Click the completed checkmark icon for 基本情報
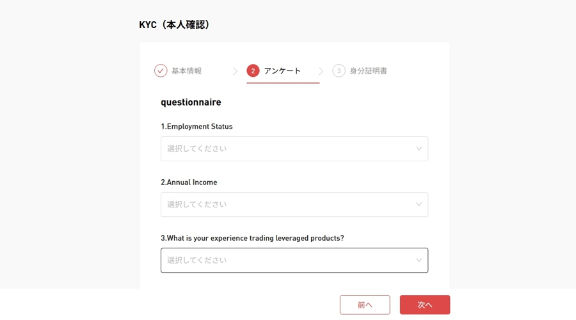 [161, 70]
